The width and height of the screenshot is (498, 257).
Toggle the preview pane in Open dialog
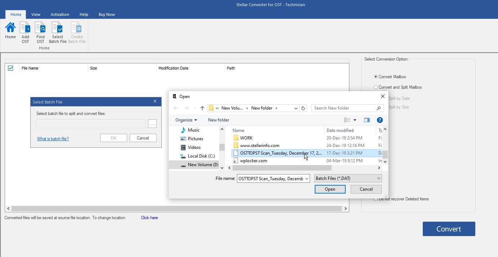pyautogui.click(x=367, y=120)
